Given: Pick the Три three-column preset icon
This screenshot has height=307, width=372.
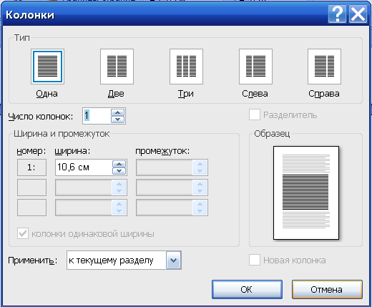Looking at the screenshot, I should (186, 67).
